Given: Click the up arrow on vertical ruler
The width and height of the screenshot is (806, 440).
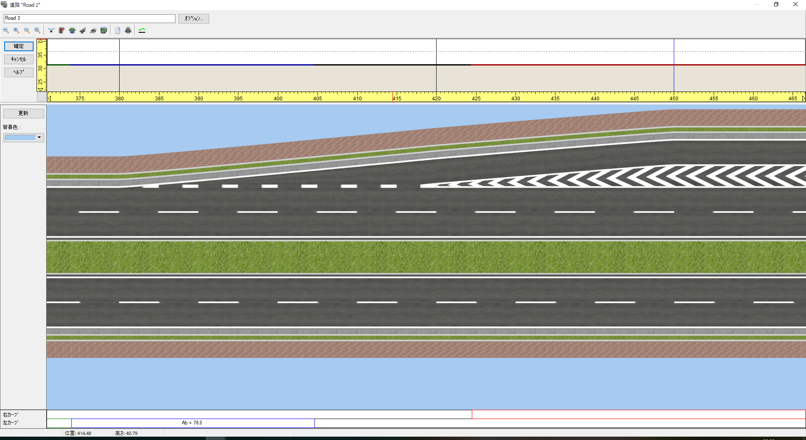Looking at the screenshot, I should tap(41, 41).
